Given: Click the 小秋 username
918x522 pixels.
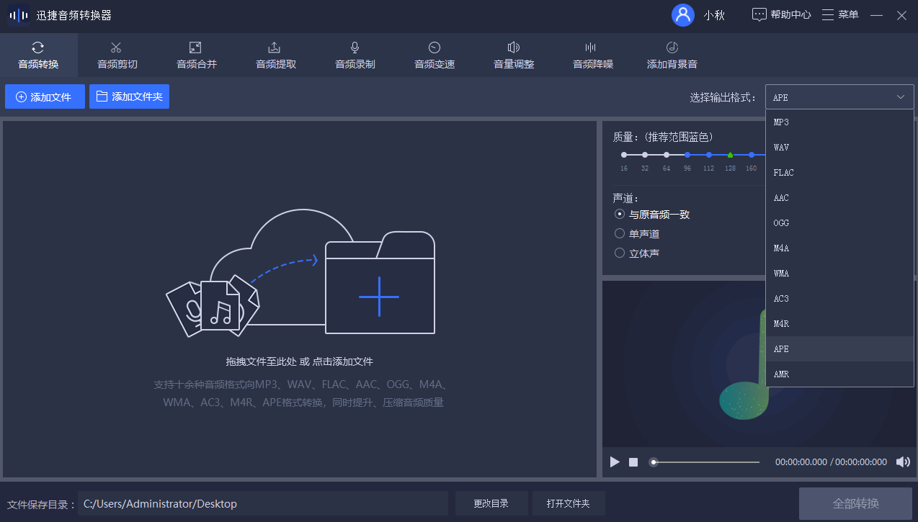Looking at the screenshot, I should point(714,15).
